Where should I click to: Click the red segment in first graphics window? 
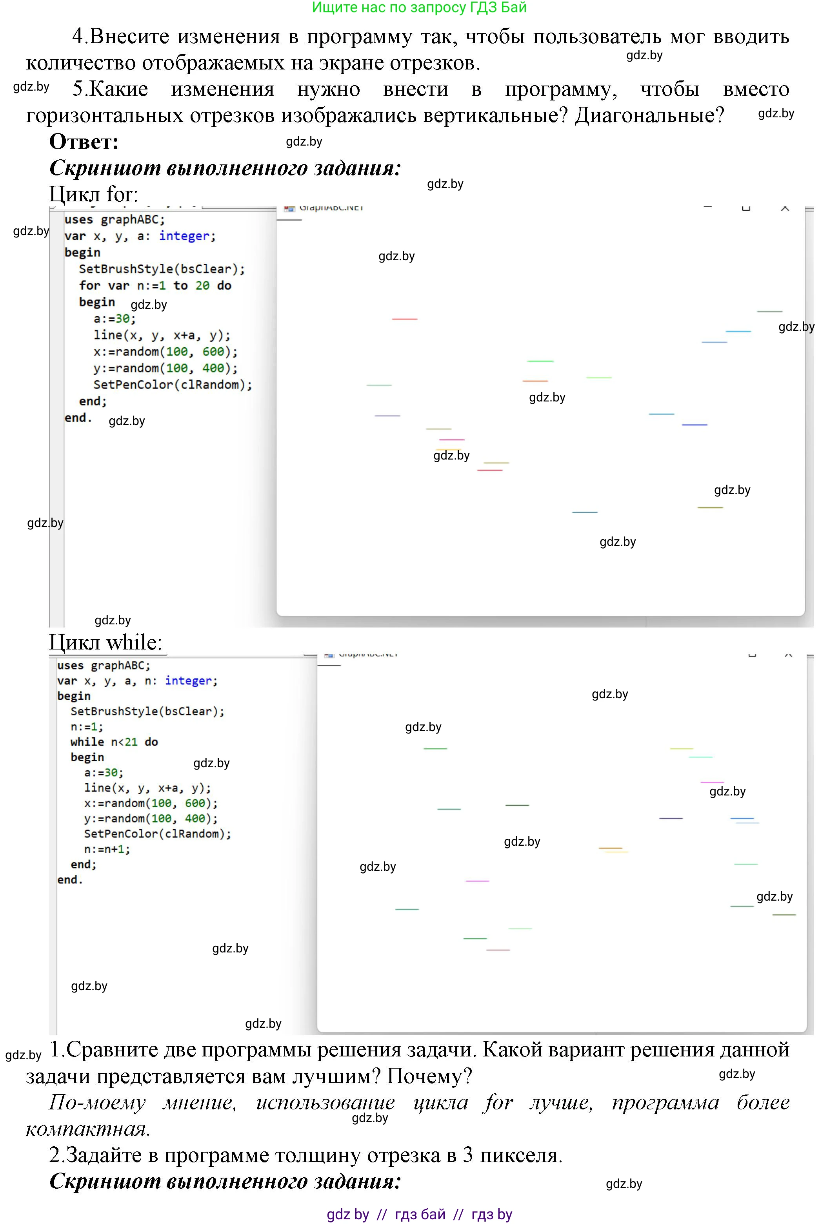[x=404, y=319]
